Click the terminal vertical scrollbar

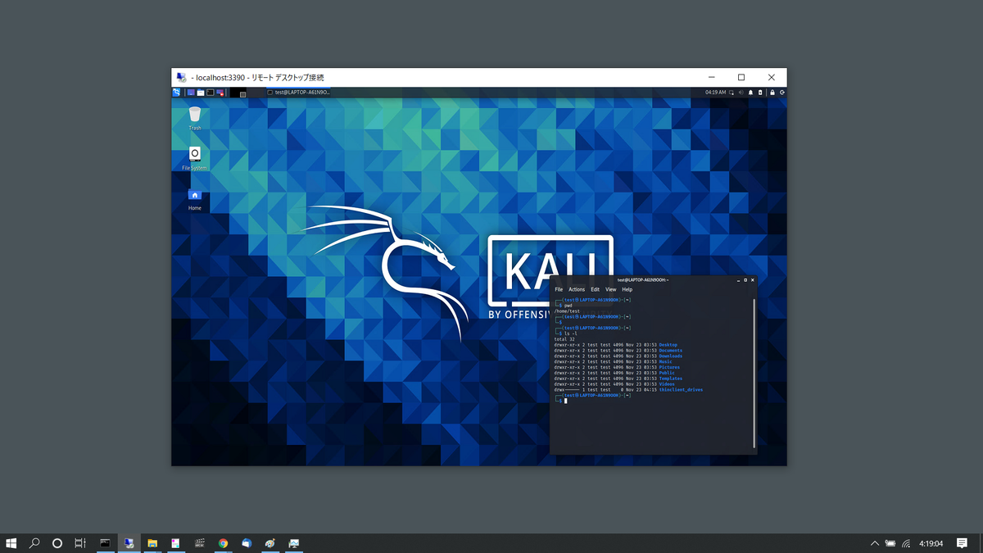point(754,373)
